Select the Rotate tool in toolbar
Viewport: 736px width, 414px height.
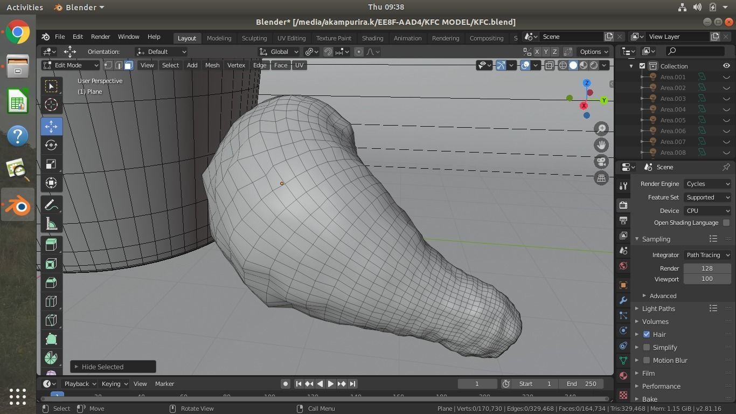(x=51, y=145)
